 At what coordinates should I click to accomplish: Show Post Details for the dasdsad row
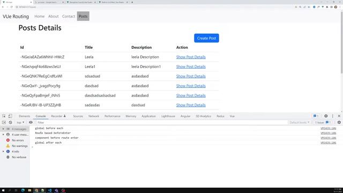click(191, 86)
